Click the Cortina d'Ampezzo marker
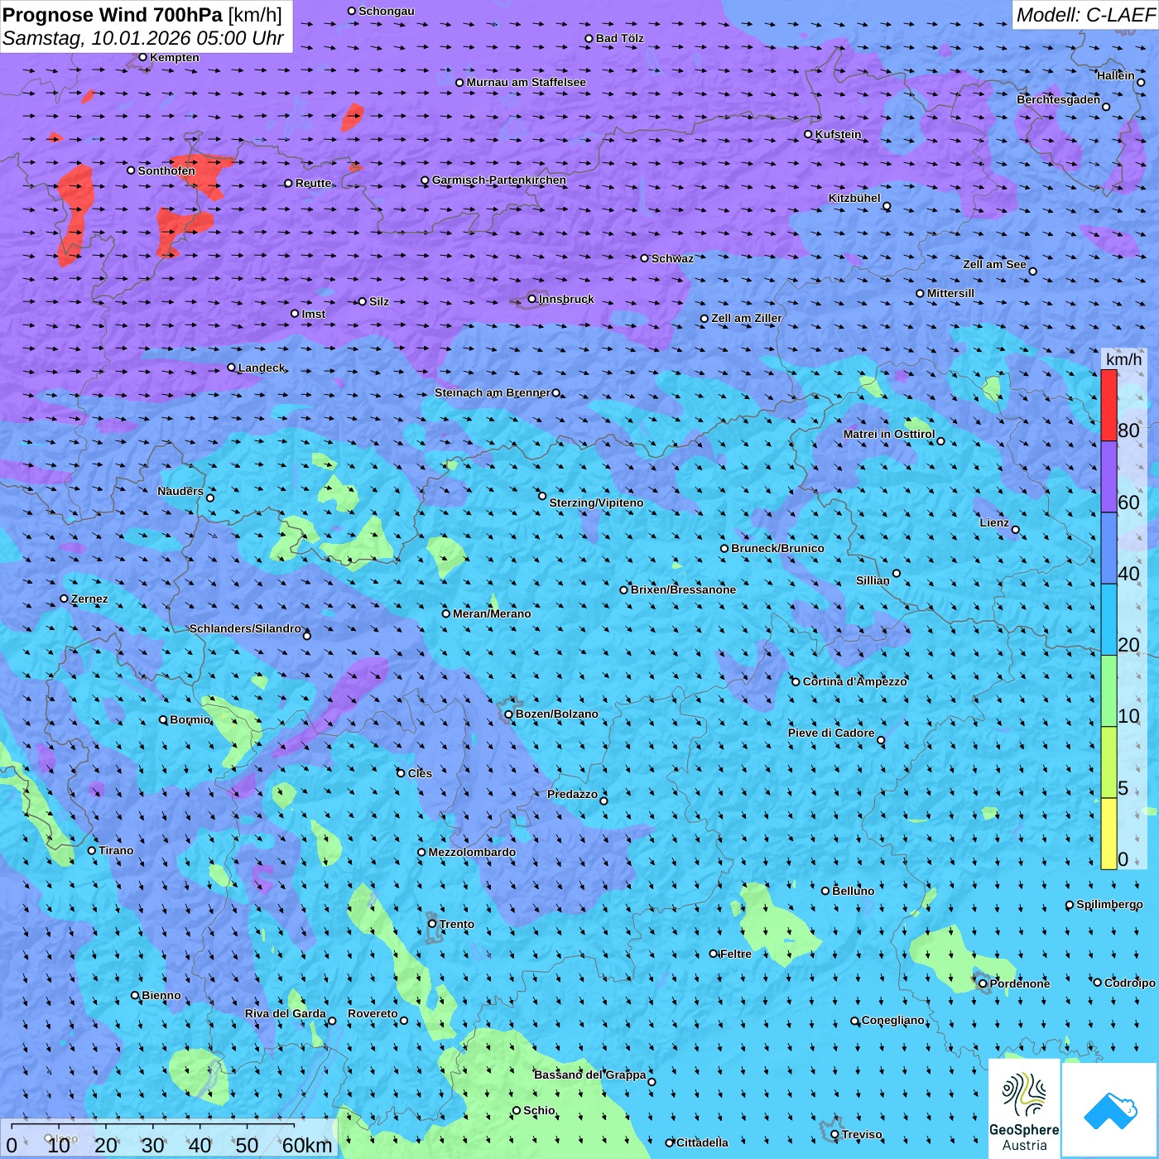This screenshot has height=1159, width=1159. 796,681
